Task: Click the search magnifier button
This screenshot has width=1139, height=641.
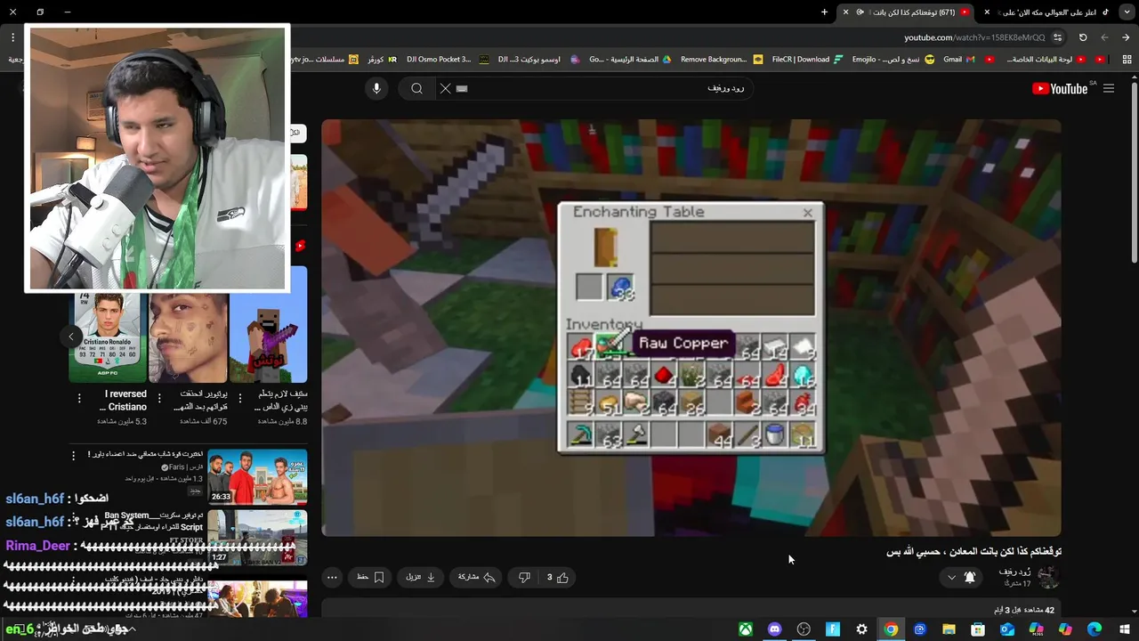Action: (416, 88)
